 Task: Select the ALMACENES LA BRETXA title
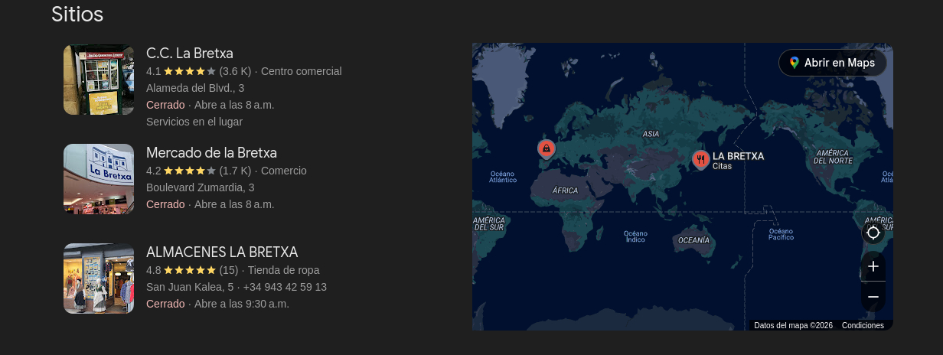click(x=222, y=252)
